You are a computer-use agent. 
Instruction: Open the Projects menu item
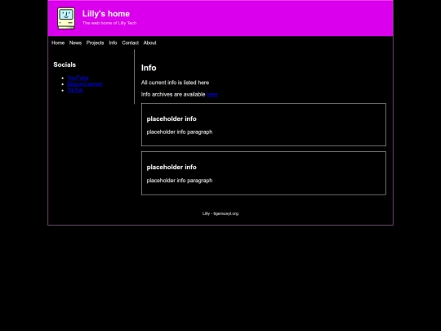click(95, 42)
